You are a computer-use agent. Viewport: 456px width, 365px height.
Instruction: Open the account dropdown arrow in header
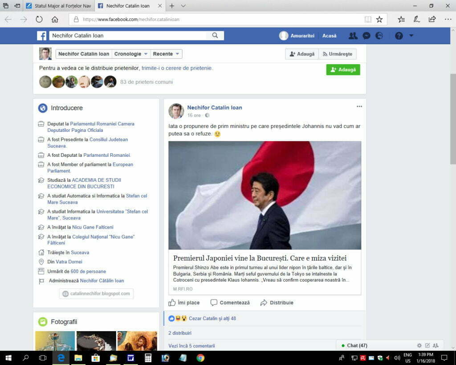(411, 36)
